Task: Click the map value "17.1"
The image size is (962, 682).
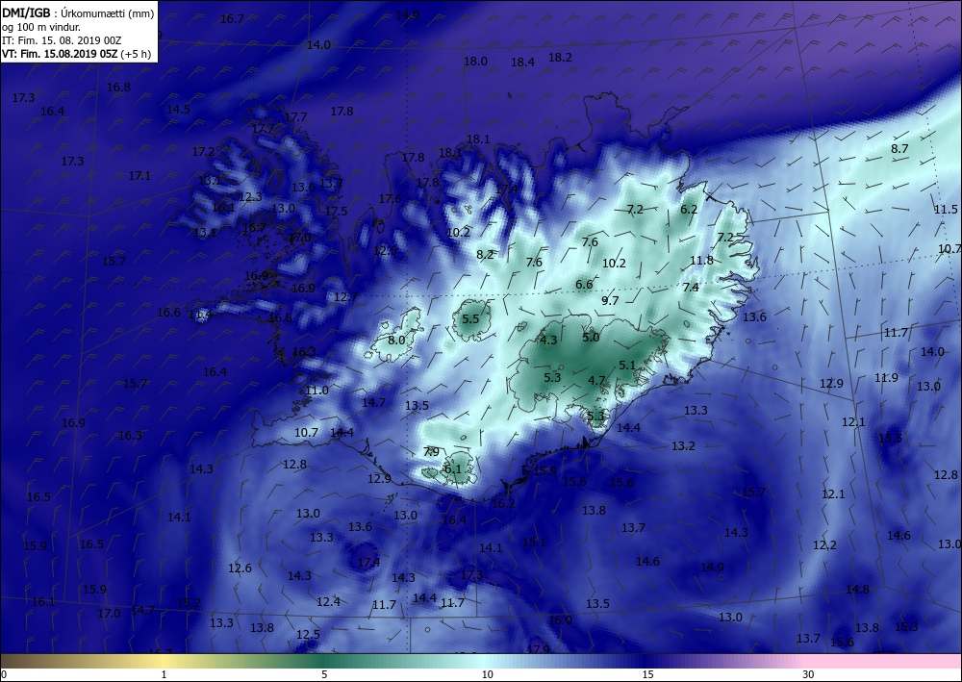Action: tap(139, 175)
